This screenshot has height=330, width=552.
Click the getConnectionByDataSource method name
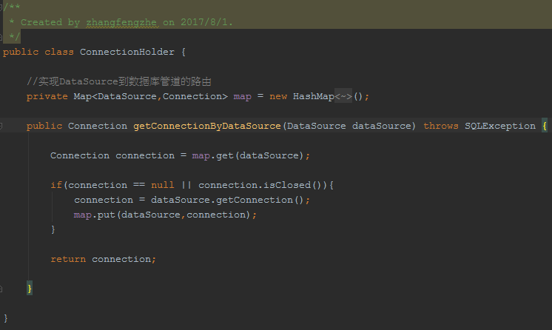207,126
